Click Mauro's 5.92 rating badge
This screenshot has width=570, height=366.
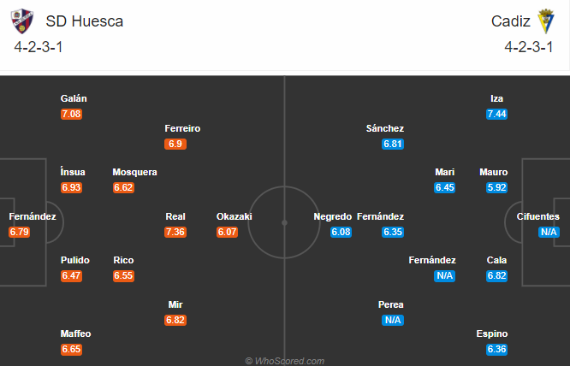(x=497, y=187)
